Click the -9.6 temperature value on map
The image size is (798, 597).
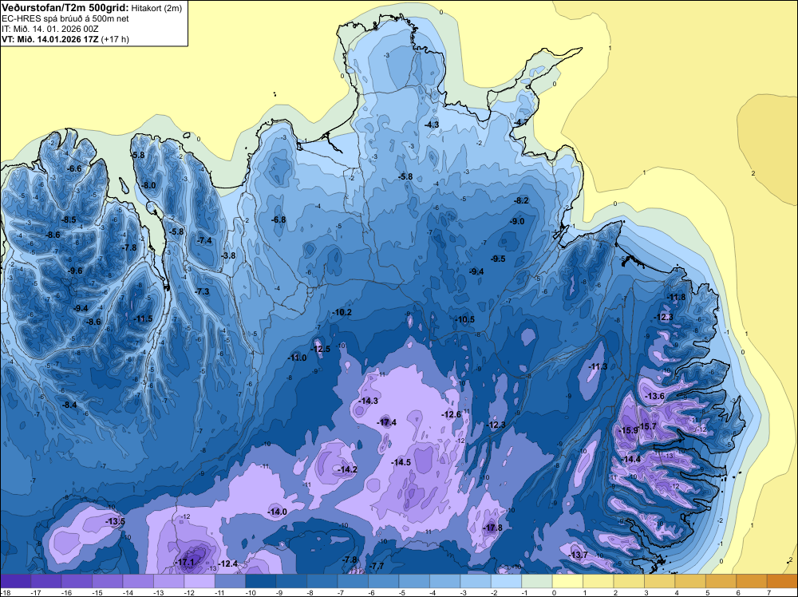coord(75,271)
